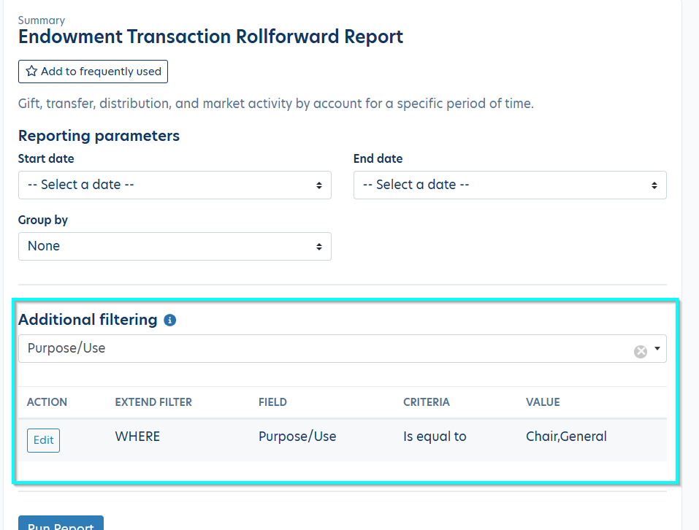The width and height of the screenshot is (699, 530).
Task: Click the WHERE cell in the filter row
Action: [137, 437]
